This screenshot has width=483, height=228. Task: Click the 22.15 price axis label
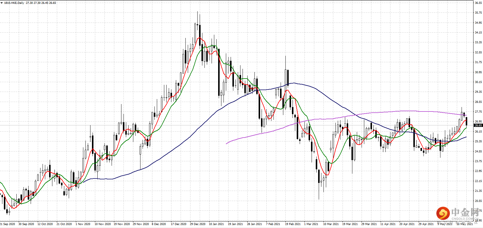(x=478, y=181)
